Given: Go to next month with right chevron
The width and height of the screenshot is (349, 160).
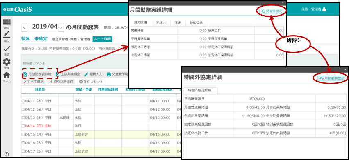Looking at the screenshot, I should tap(61, 28).
